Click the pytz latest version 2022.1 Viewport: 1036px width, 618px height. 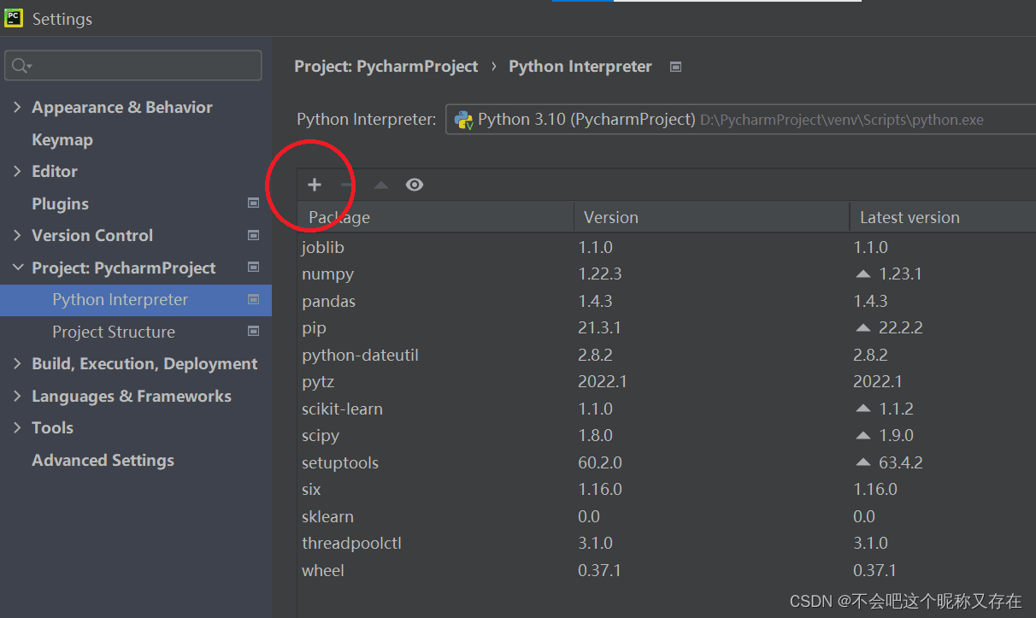tap(878, 382)
